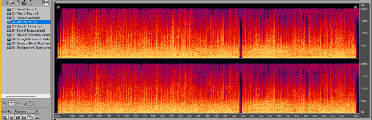The width and height of the screenshot is (372, 120).
Task: Toggle Show MIDI Files filter button
Action: tap(24, 117)
